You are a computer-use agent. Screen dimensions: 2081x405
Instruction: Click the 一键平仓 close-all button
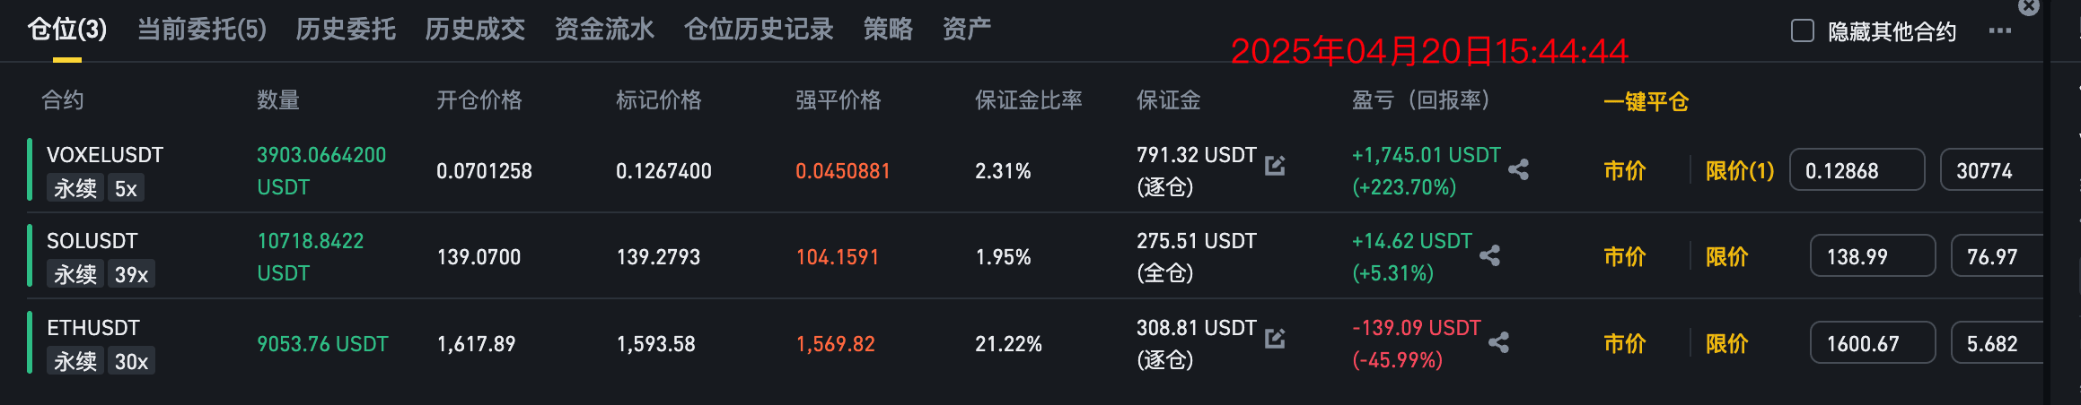[1646, 101]
